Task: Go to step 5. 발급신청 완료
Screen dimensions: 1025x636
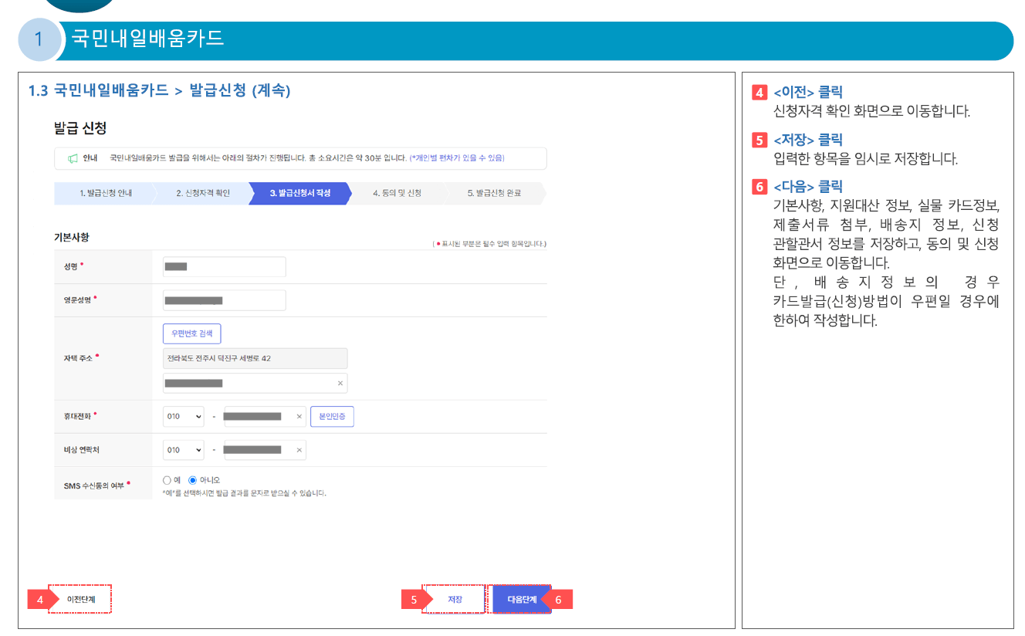Action: coord(494,193)
